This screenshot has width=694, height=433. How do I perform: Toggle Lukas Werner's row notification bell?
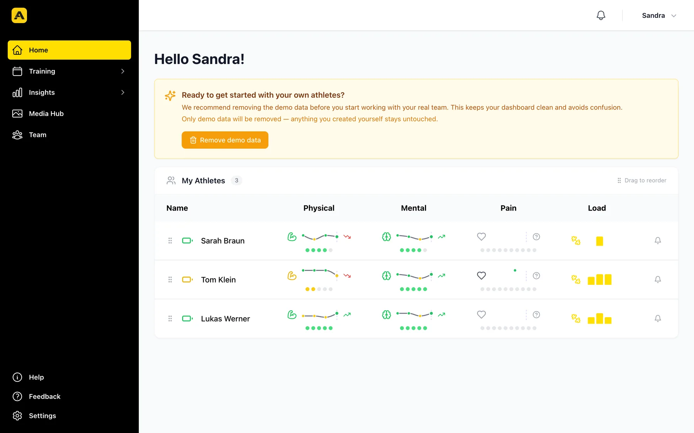tap(658, 318)
